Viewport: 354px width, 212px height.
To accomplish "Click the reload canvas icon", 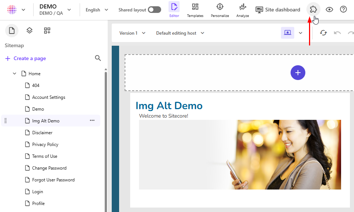I will (x=323, y=33).
